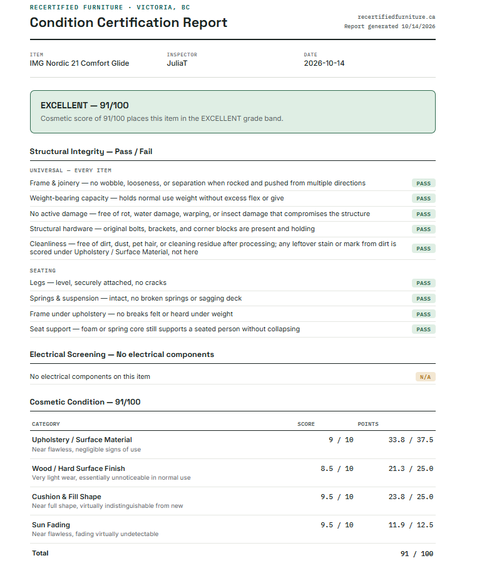Click the SEATING subheading
This screenshot has width=477, height=563.
pos(43,271)
